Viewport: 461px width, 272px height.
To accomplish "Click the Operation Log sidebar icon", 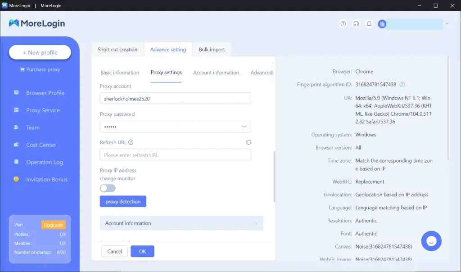I will point(16,162).
